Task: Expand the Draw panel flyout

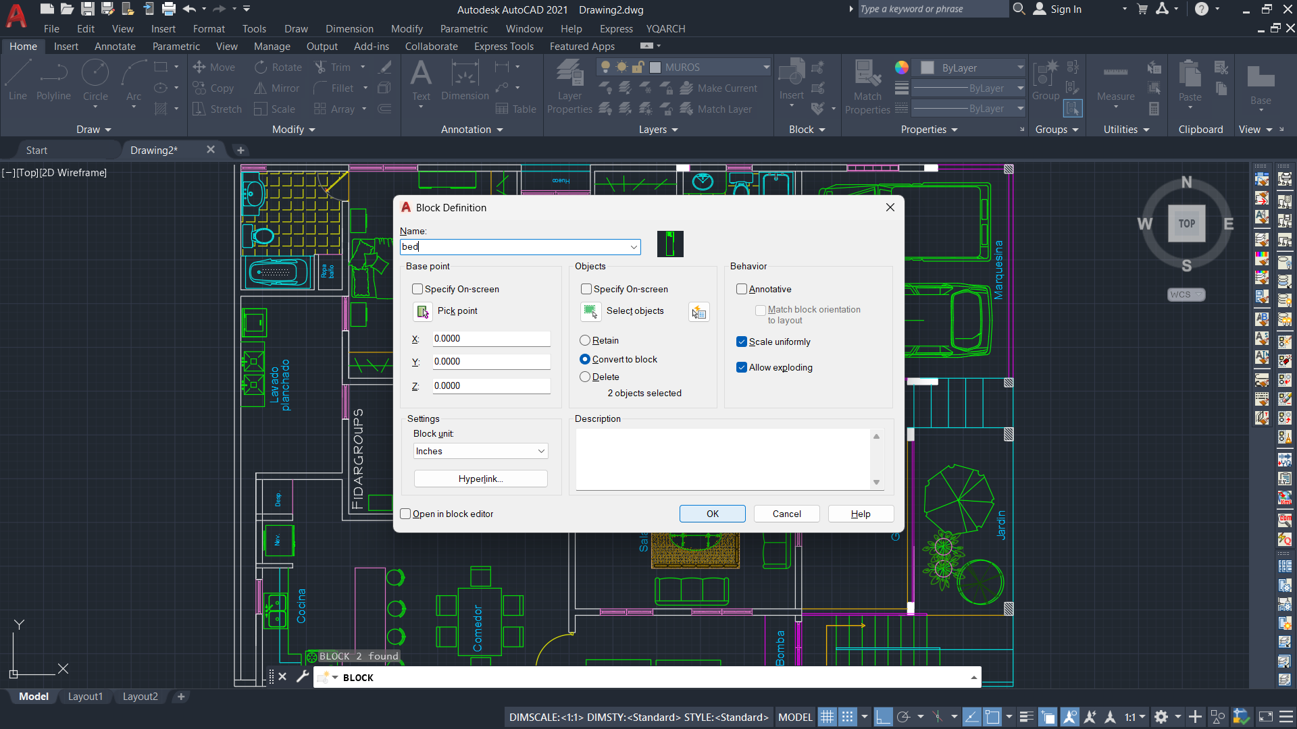Action: tap(94, 130)
